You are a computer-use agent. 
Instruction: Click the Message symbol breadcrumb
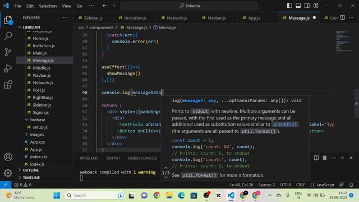tap(167, 27)
